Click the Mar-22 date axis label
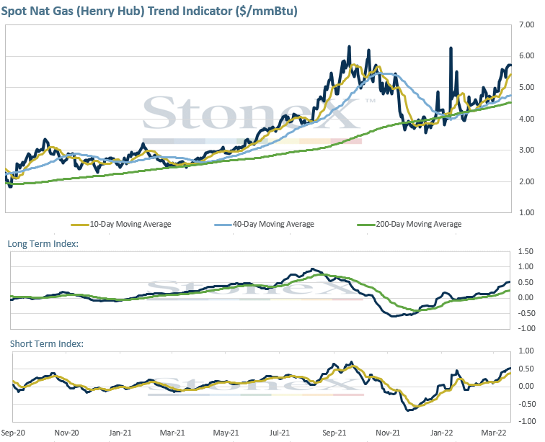 494,433
